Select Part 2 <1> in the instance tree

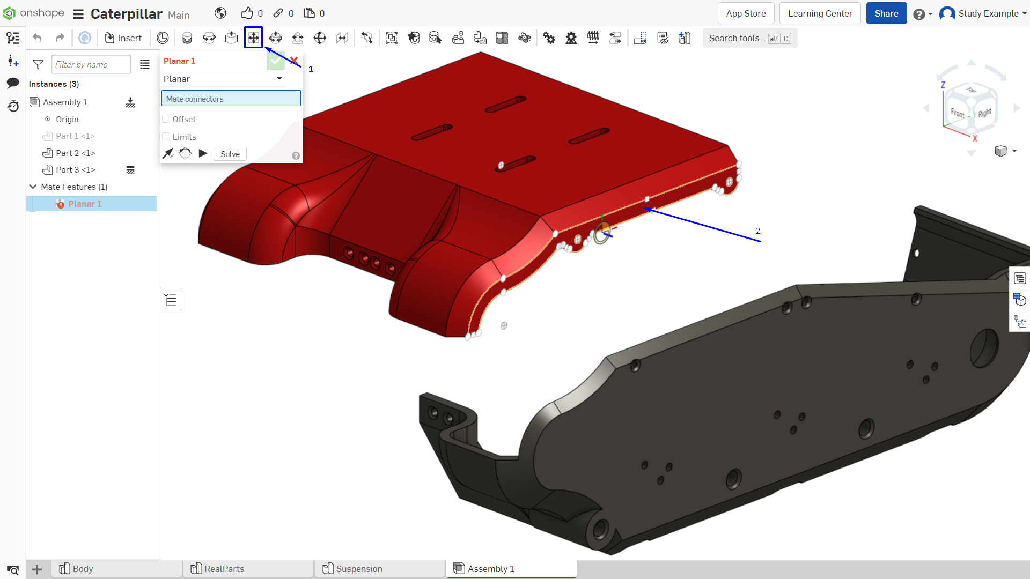[76, 153]
